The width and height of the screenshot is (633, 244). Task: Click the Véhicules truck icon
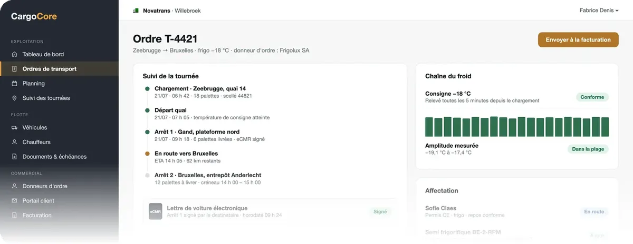point(14,127)
